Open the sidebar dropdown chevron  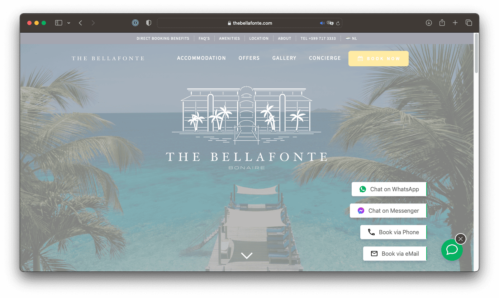click(x=68, y=23)
